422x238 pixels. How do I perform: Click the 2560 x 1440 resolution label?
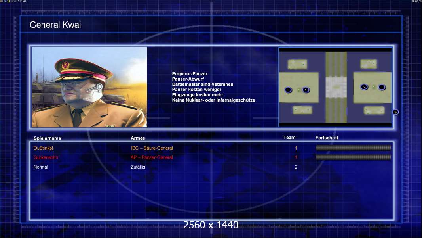click(x=211, y=225)
